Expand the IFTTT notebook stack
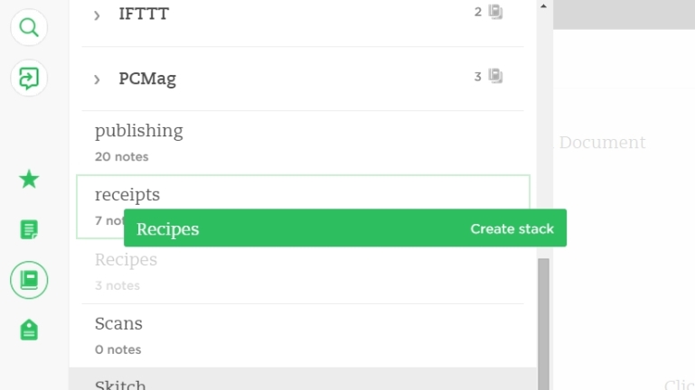The height and width of the screenshot is (390, 695). pos(97,15)
